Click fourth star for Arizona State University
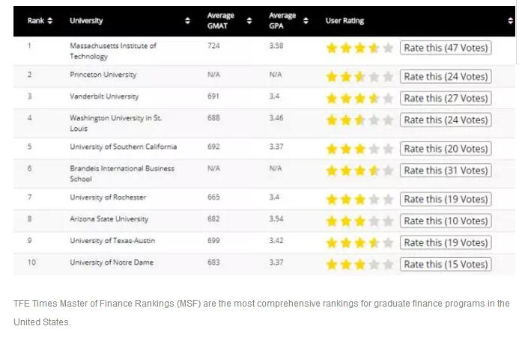Screen dimensions: 519x341 tap(374, 221)
